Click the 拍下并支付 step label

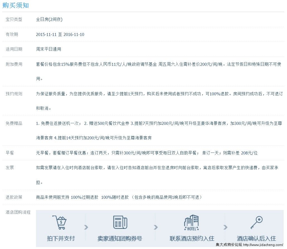pyautogui.click(x=61, y=238)
